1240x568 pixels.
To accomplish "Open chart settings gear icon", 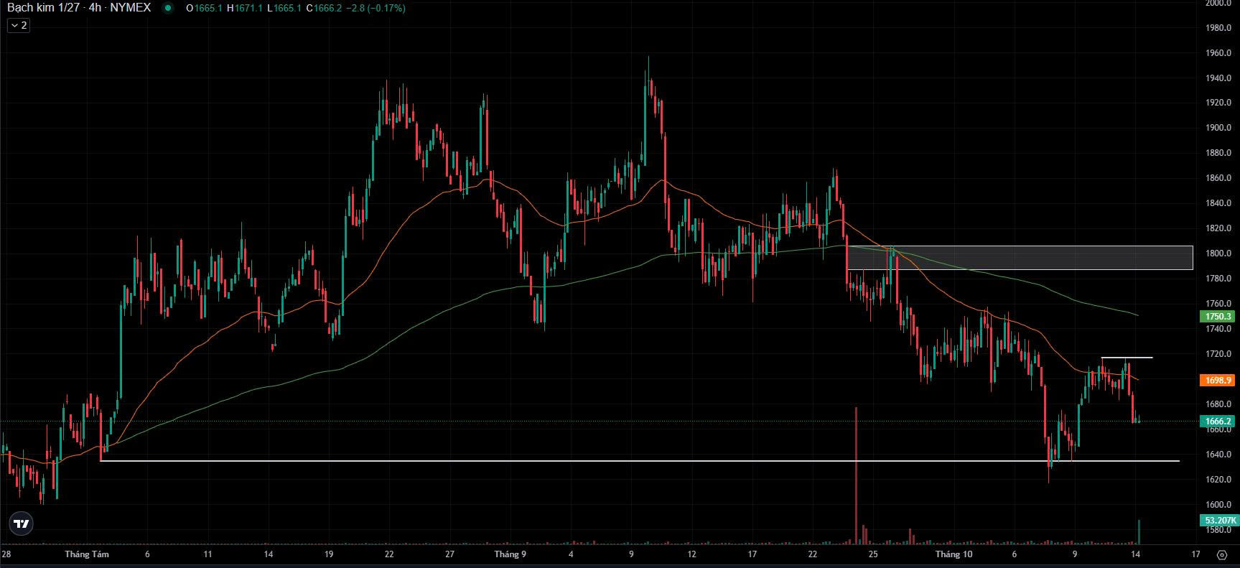I will 1222,554.
